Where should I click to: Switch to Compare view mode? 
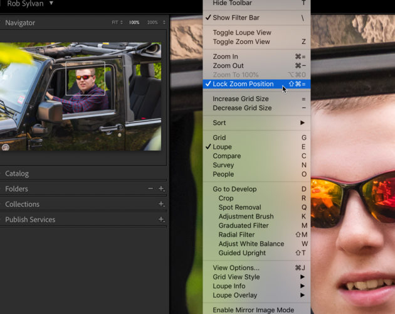tap(256, 156)
